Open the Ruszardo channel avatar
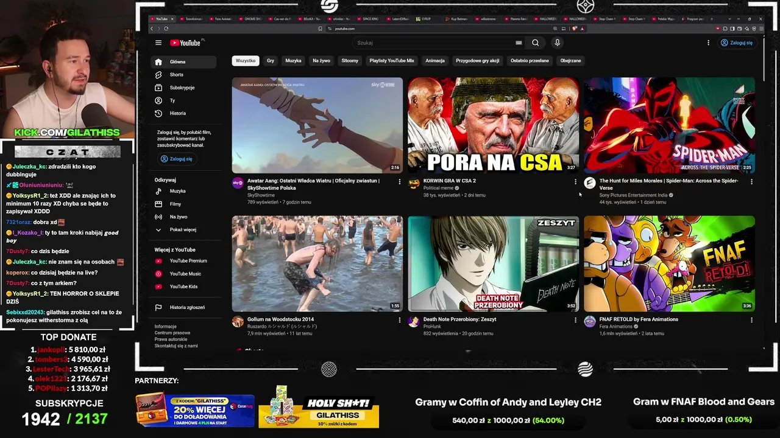 tap(238, 322)
